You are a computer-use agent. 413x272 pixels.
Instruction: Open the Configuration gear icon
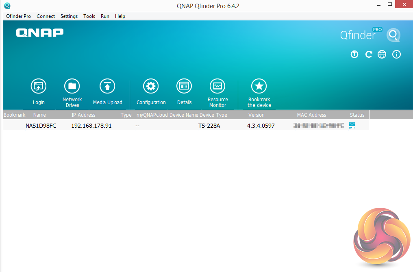coord(151,86)
